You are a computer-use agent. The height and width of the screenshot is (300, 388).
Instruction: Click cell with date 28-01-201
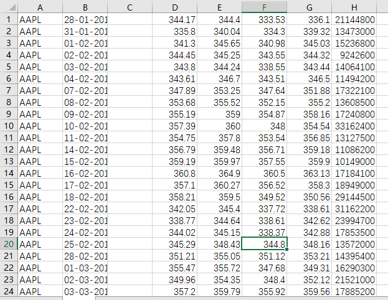tap(85, 19)
